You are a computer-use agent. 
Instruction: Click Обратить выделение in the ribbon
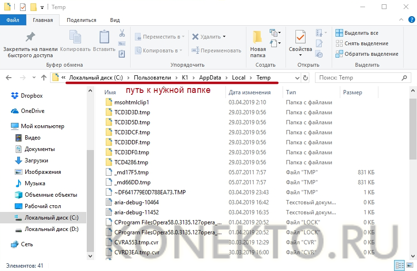(367, 54)
